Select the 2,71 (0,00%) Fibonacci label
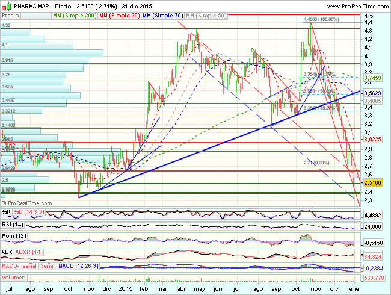 [316, 163]
